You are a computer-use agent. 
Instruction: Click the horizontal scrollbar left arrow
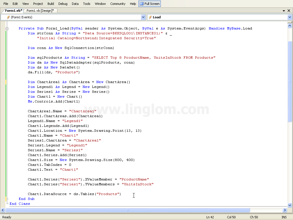pyautogui.click(x=3, y=210)
